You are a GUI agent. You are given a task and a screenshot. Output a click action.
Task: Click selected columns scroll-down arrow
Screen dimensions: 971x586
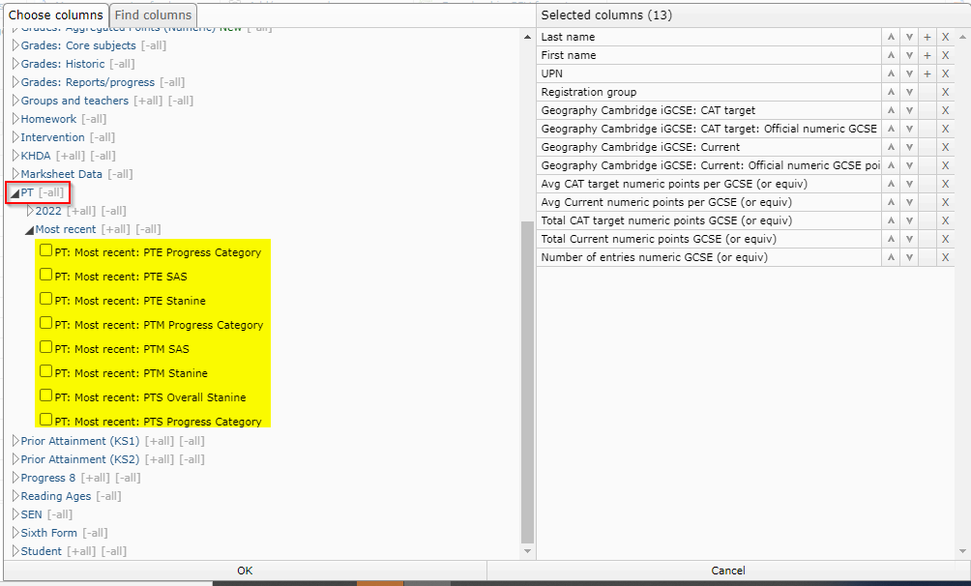click(962, 550)
